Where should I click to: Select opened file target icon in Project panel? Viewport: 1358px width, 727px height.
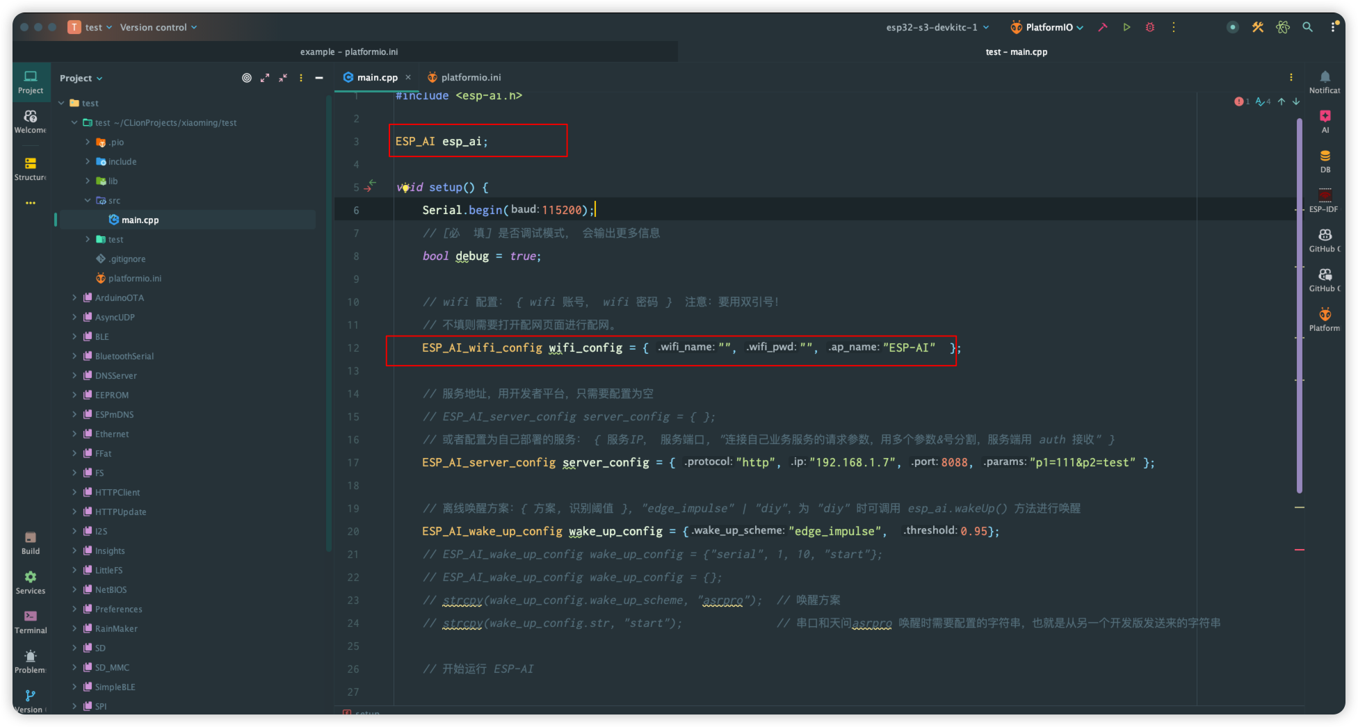[246, 78]
